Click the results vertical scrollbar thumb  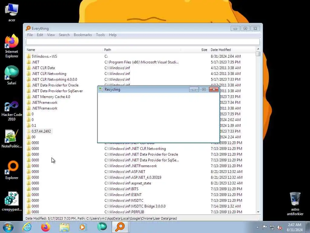(258, 54)
